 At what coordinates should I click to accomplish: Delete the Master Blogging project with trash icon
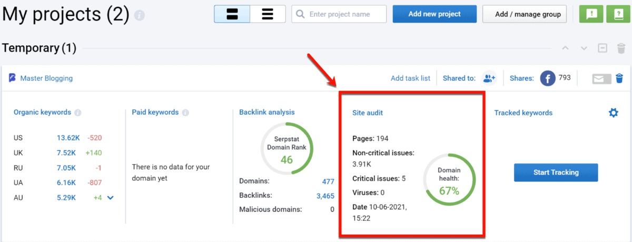[x=619, y=78]
